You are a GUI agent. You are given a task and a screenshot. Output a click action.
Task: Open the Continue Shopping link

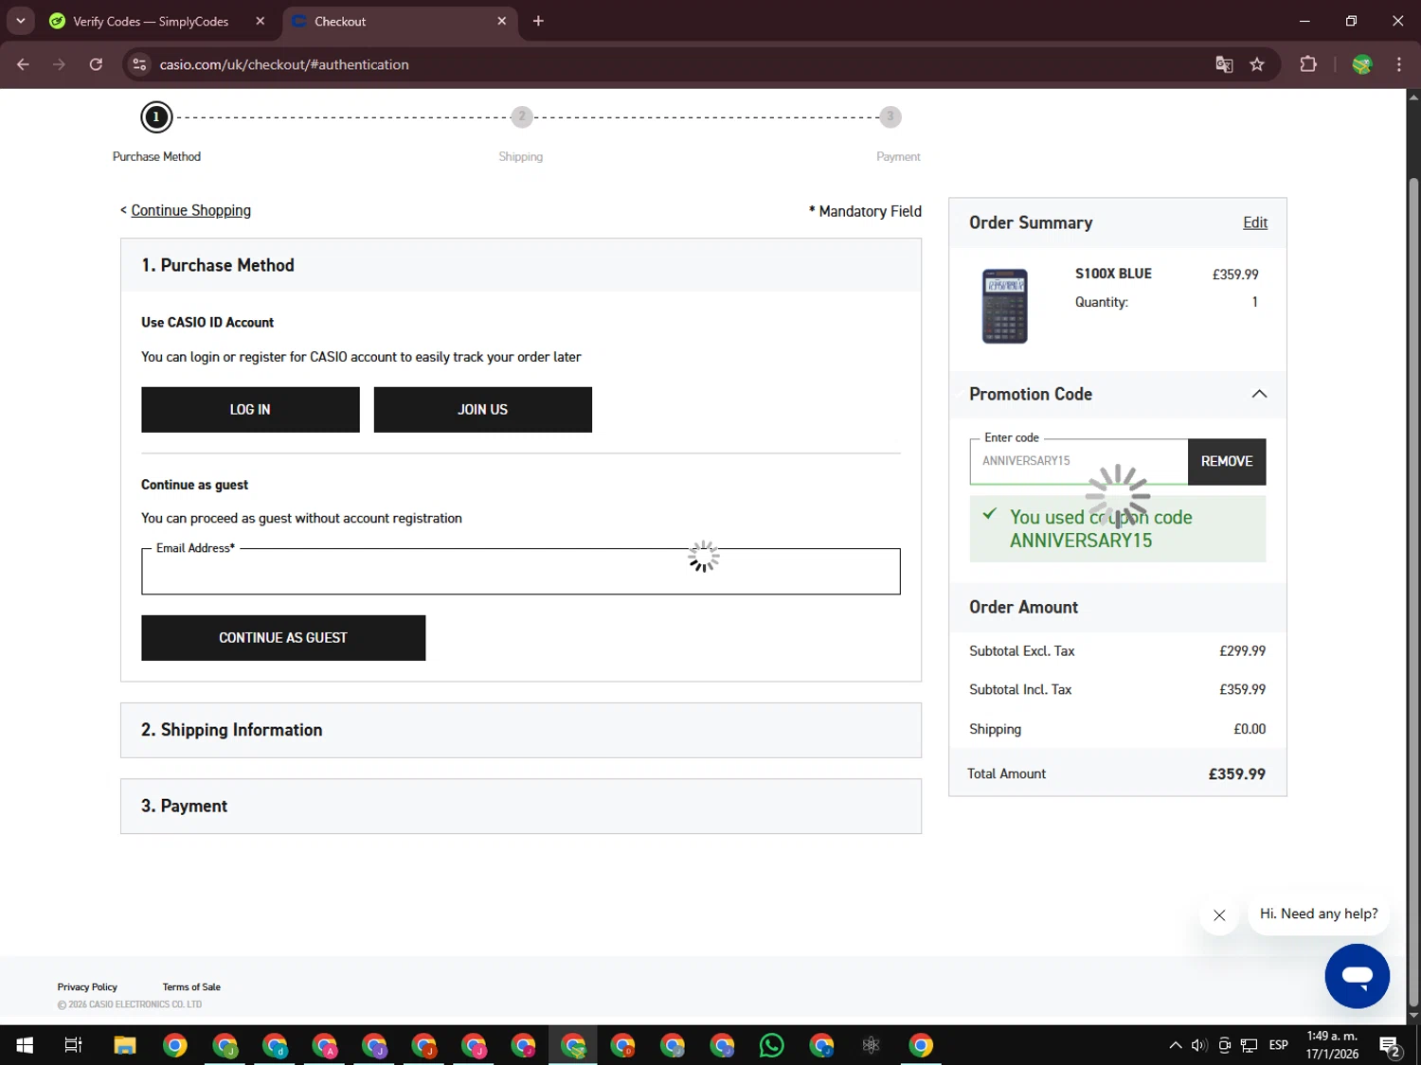click(190, 210)
